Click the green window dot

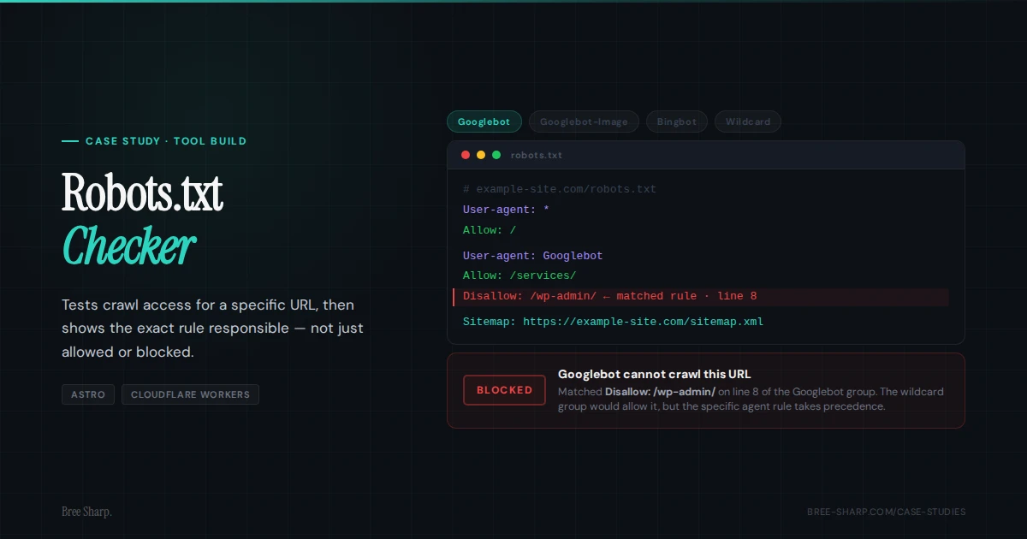pos(496,155)
